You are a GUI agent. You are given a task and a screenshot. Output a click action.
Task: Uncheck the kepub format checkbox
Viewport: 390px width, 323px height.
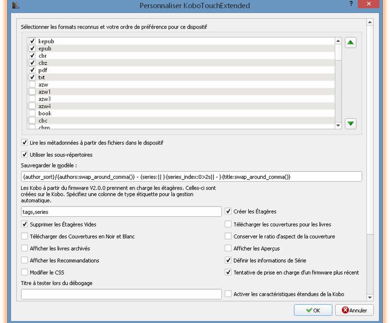click(32, 41)
